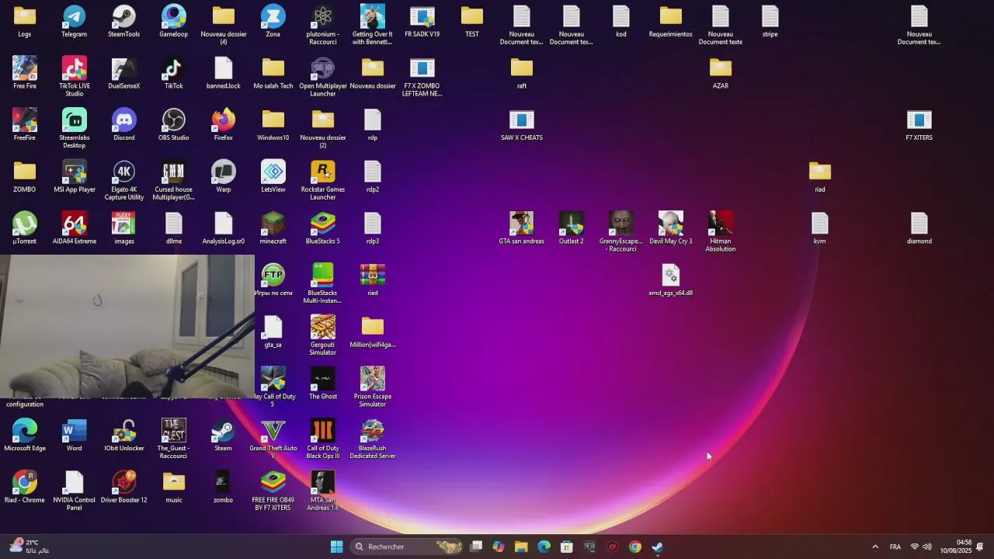
Task: Select the Microsoft Edge desktop icon
Action: coord(25,435)
